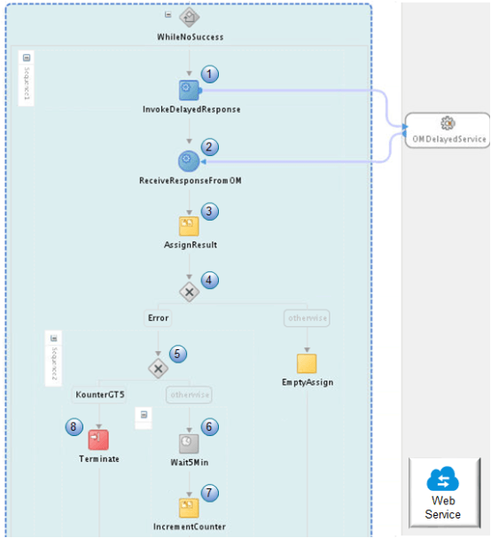Click the Error case branch label
491x538 pixels.
[x=158, y=318]
